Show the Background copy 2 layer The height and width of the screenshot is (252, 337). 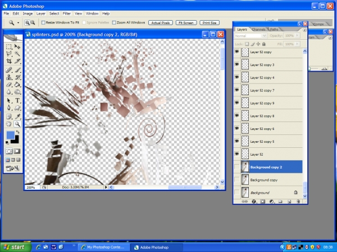tap(236, 167)
